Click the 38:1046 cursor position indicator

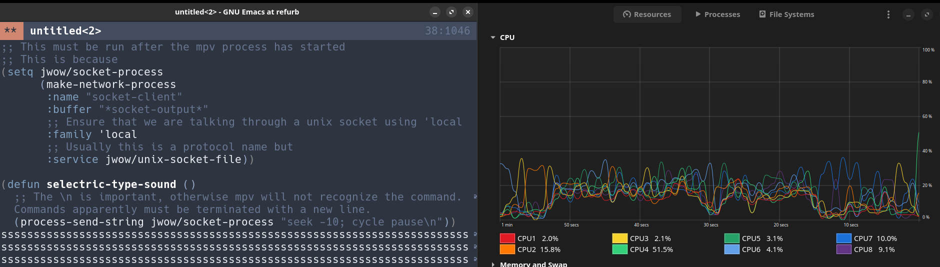tap(447, 31)
